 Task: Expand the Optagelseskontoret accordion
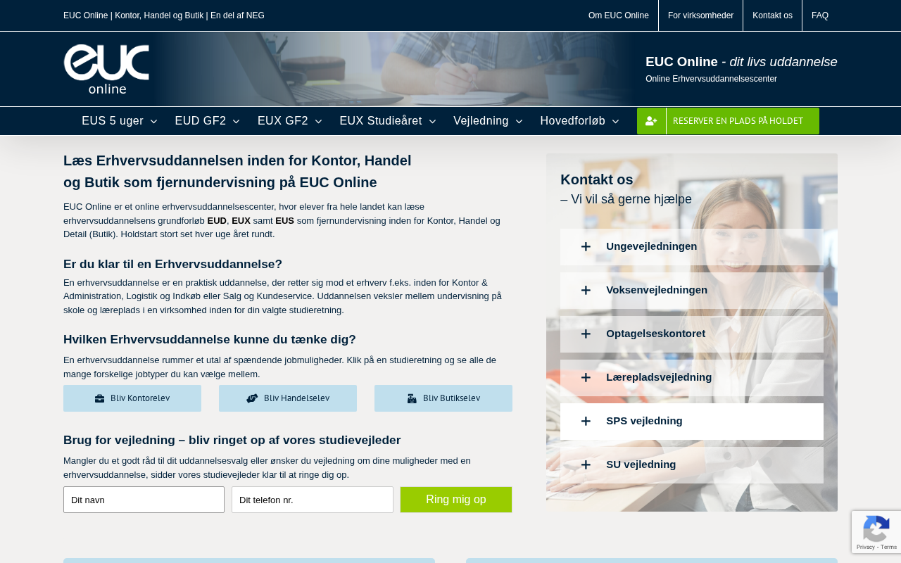coord(692,334)
